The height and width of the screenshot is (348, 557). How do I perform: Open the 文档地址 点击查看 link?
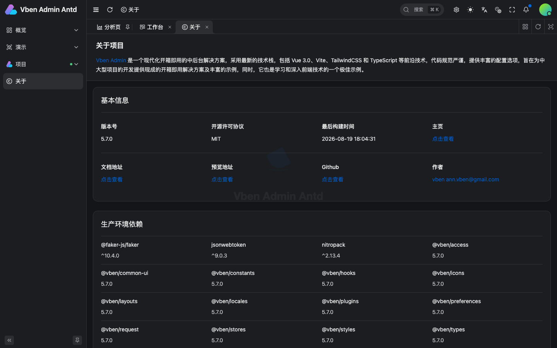(112, 179)
